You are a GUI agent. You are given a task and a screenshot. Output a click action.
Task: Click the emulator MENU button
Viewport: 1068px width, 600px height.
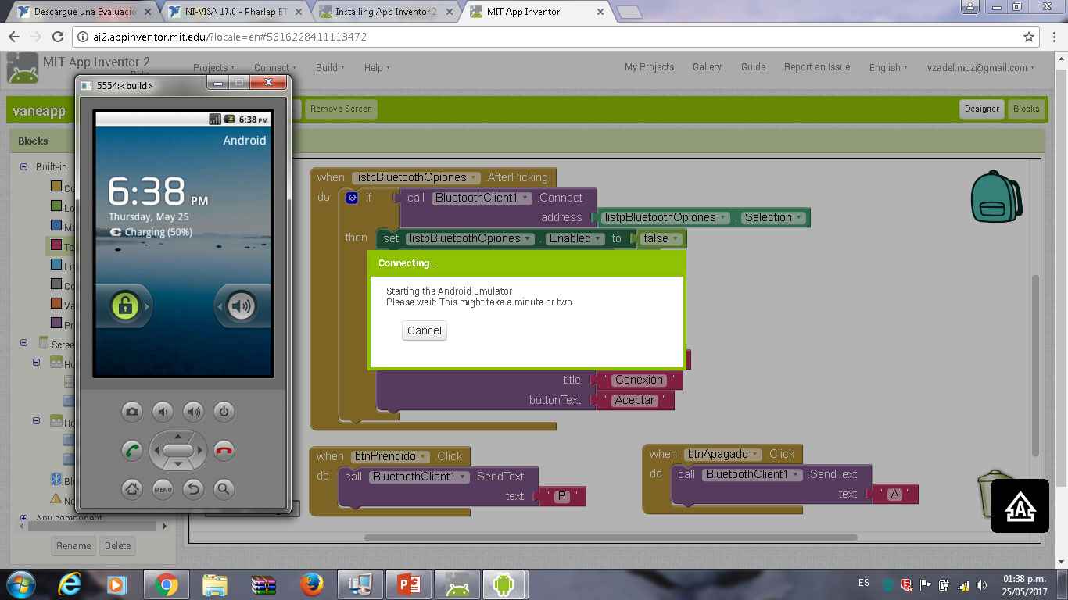(x=163, y=489)
